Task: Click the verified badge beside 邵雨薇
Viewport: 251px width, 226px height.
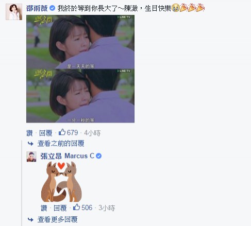Action: (52, 8)
